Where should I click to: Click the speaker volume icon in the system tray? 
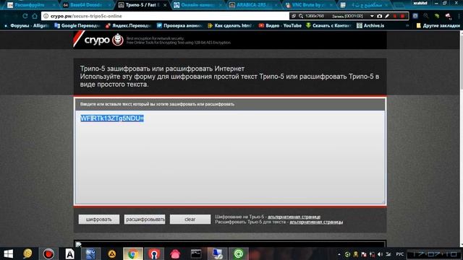point(380,254)
